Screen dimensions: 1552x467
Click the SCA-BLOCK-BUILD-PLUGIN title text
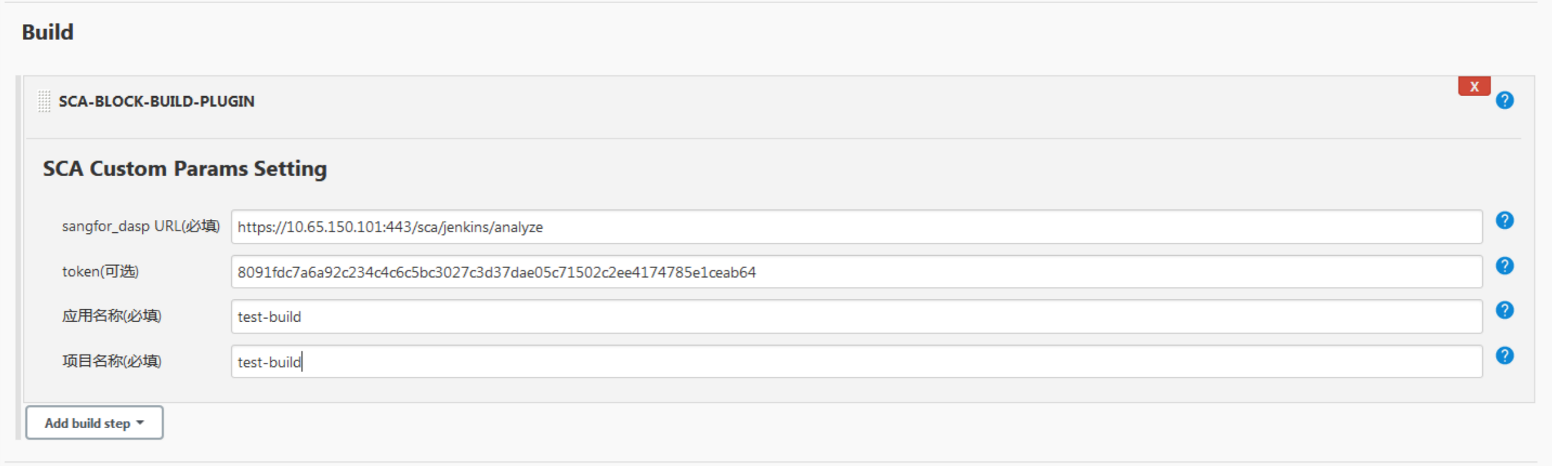(x=157, y=102)
